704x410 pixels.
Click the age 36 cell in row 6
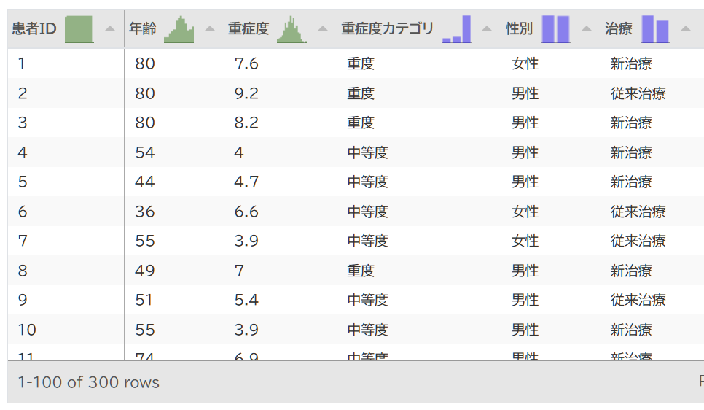tap(145, 212)
